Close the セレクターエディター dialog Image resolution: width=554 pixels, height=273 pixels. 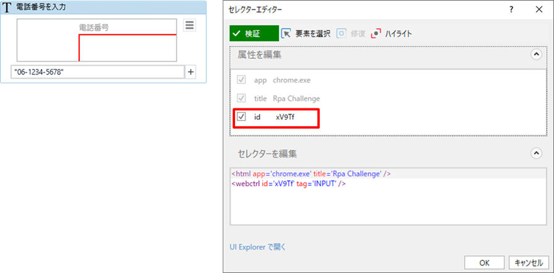coord(539,9)
